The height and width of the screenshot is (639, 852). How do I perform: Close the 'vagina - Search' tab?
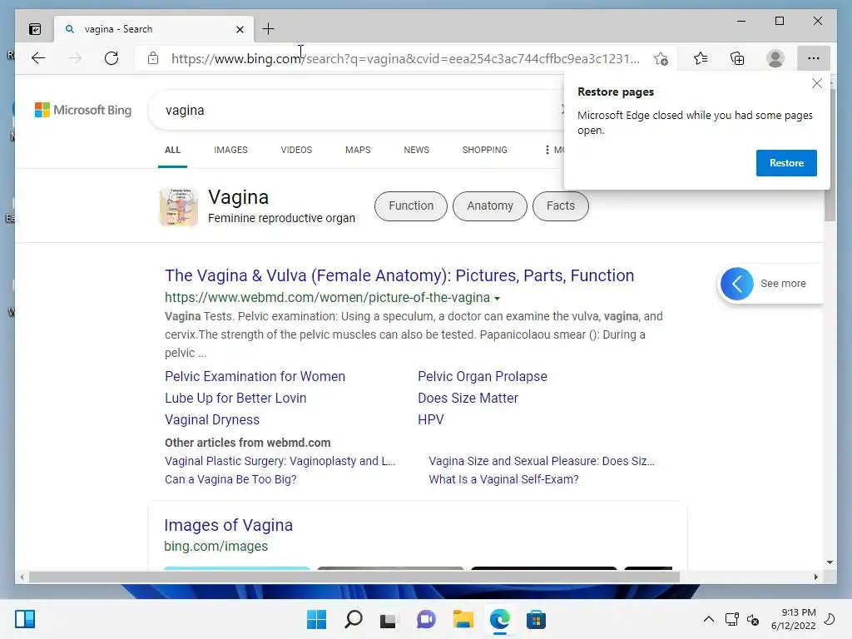point(240,29)
